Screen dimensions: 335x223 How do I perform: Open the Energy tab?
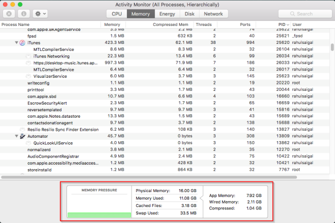point(167,14)
